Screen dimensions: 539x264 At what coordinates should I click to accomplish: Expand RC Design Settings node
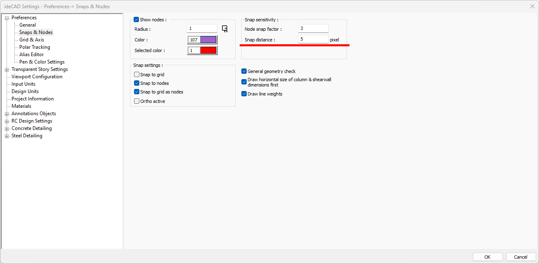[x=7, y=121]
